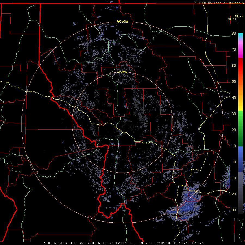Click the KMSX radar site identifier

(x=159, y=243)
